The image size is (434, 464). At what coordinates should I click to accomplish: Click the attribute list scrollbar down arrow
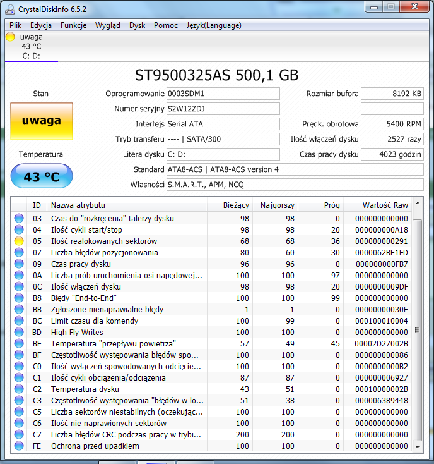418,447
